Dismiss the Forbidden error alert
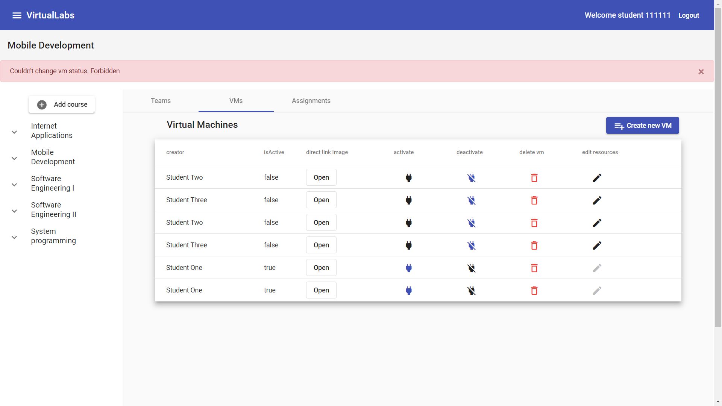 701,72
